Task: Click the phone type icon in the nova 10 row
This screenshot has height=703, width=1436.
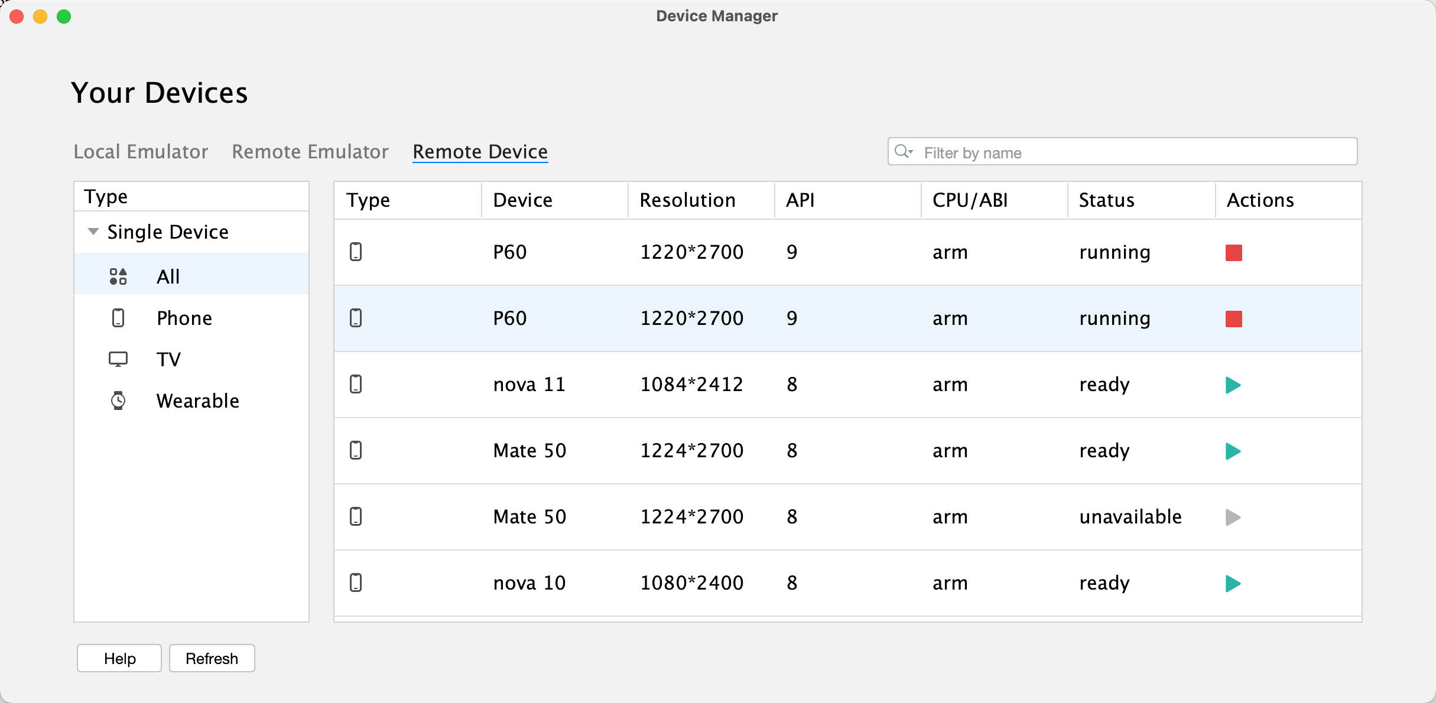Action: (356, 583)
